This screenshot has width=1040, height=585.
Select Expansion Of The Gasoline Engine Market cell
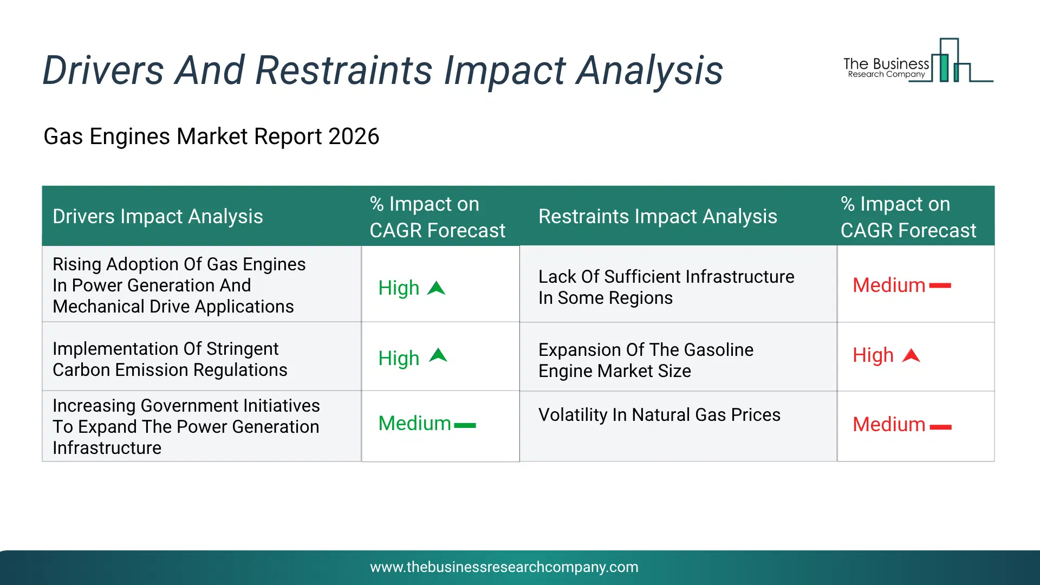pos(678,358)
